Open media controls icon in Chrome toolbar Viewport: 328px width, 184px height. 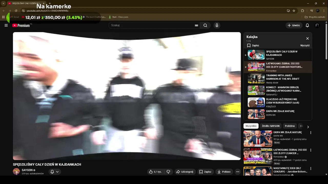tap(312, 11)
